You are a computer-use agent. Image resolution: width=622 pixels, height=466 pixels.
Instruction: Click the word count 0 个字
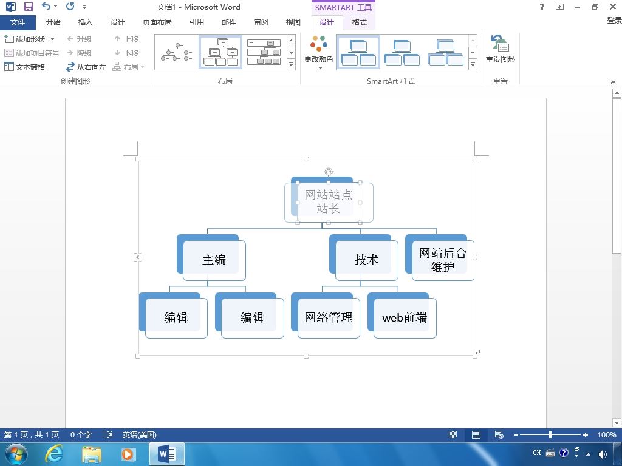click(x=81, y=434)
